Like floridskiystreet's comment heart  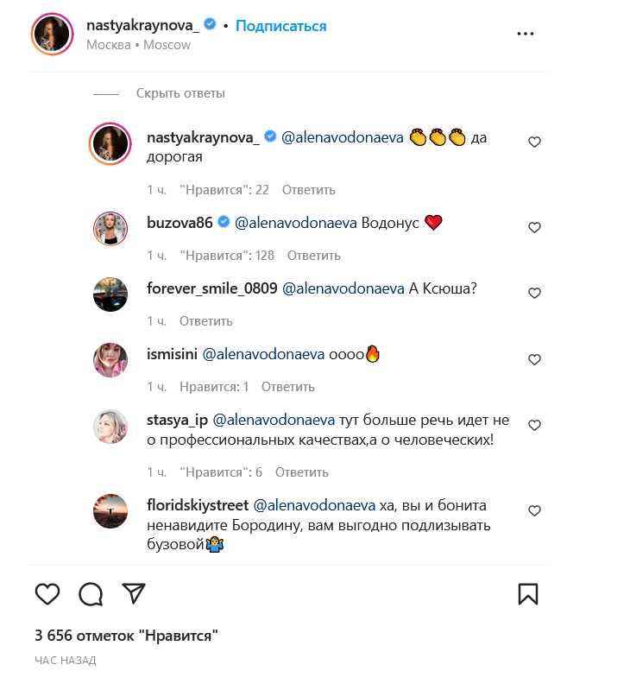point(534,511)
